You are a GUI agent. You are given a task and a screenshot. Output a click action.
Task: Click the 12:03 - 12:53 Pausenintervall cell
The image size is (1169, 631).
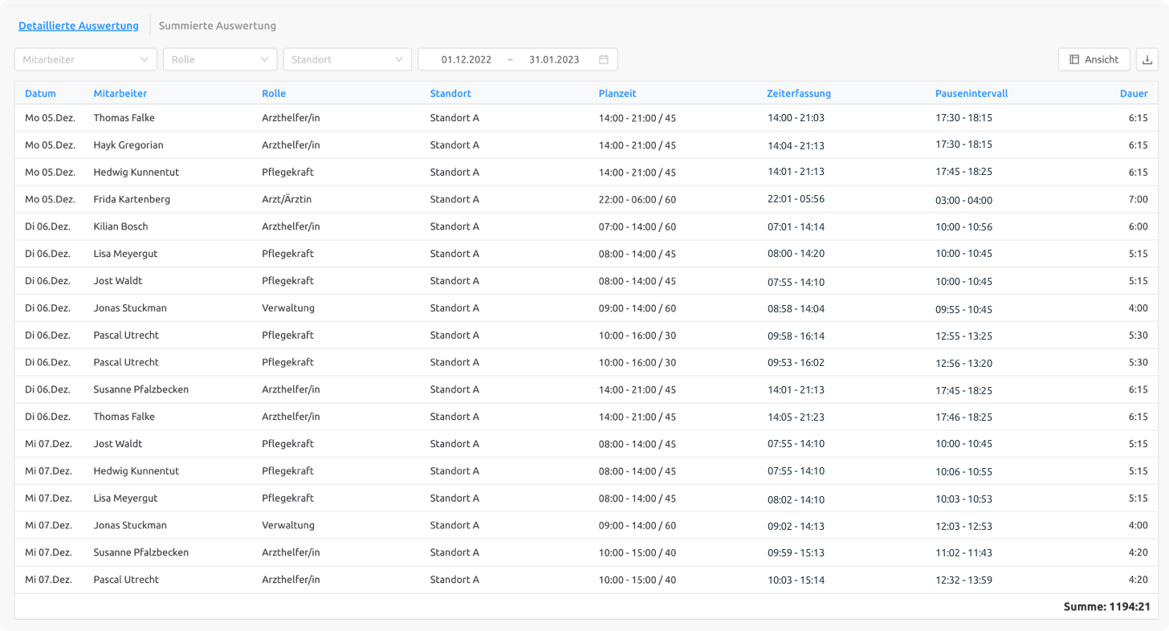pos(963,526)
